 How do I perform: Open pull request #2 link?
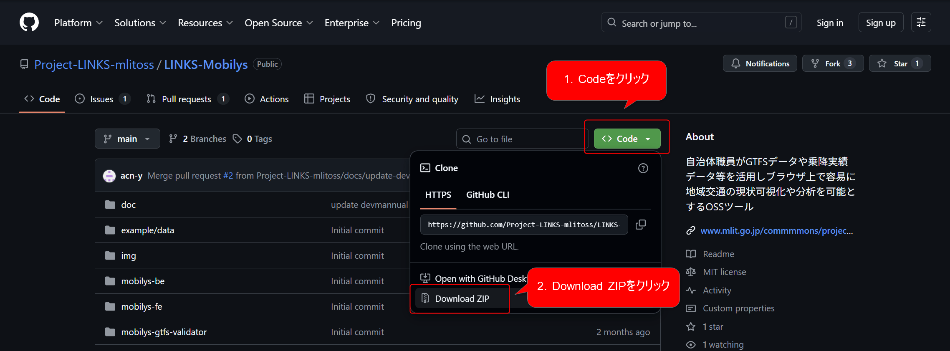228,176
